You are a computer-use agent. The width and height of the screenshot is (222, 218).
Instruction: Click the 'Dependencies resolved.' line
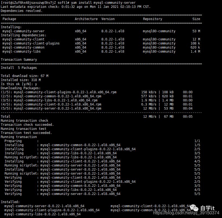click(21, 11)
